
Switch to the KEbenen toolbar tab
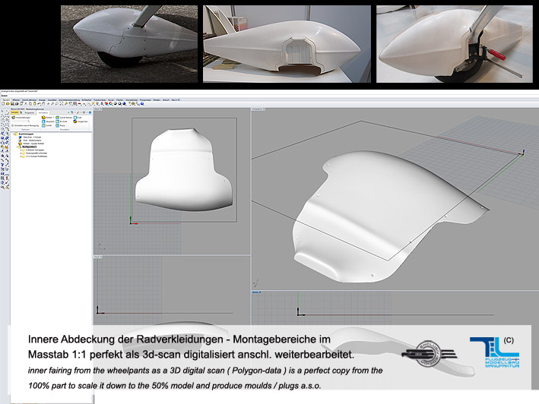tap(16, 100)
